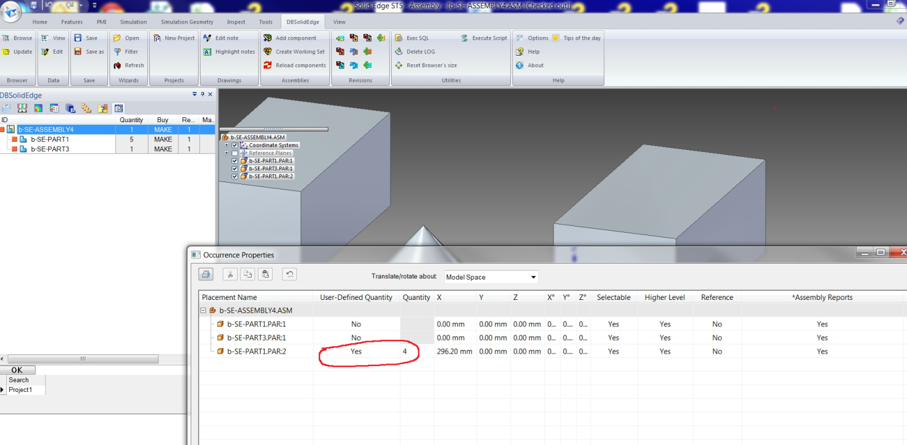Click Save in the Save ribbon group
The height and width of the screenshot is (445, 907).
pyautogui.click(x=86, y=38)
